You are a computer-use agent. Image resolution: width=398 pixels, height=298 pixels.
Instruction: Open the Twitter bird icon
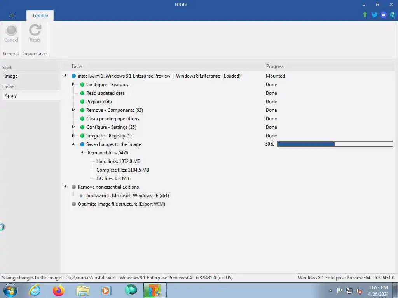coord(374,15)
